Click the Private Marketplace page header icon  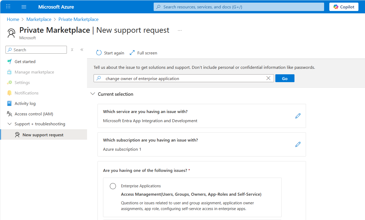(11, 33)
